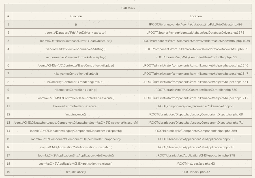The width and height of the screenshot is (255, 178).
Task: Select SiteApplication.php:245 location cell
Action: [x=196, y=147]
